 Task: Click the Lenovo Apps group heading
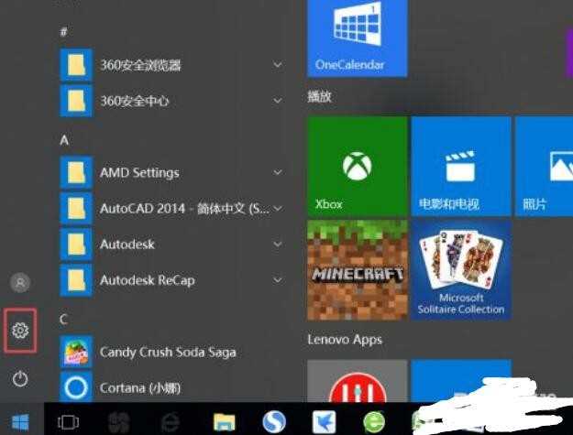pyautogui.click(x=345, y=340)
